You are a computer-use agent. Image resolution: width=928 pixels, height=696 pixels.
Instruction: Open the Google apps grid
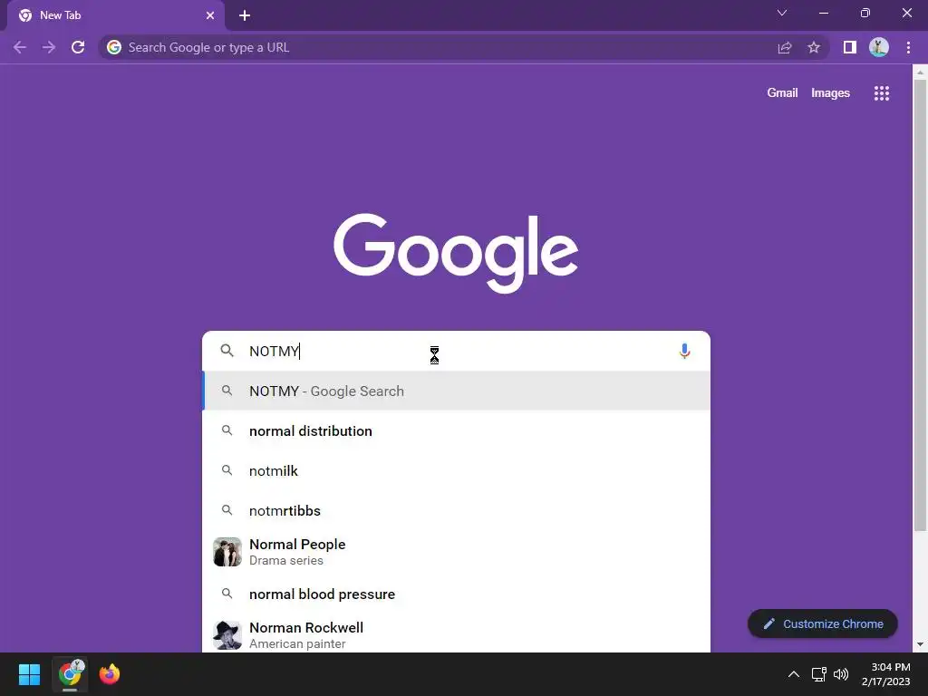coord(881,93)
